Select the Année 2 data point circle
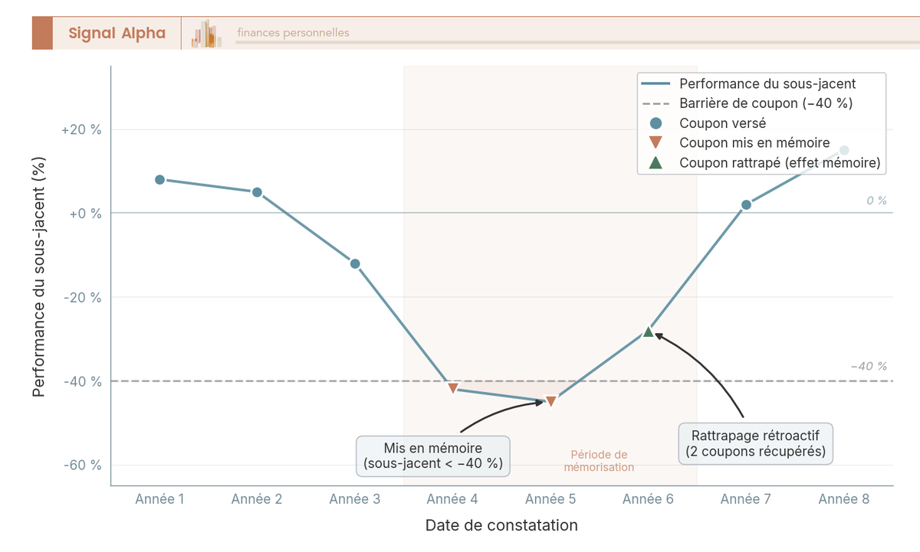 pos(257,192)
